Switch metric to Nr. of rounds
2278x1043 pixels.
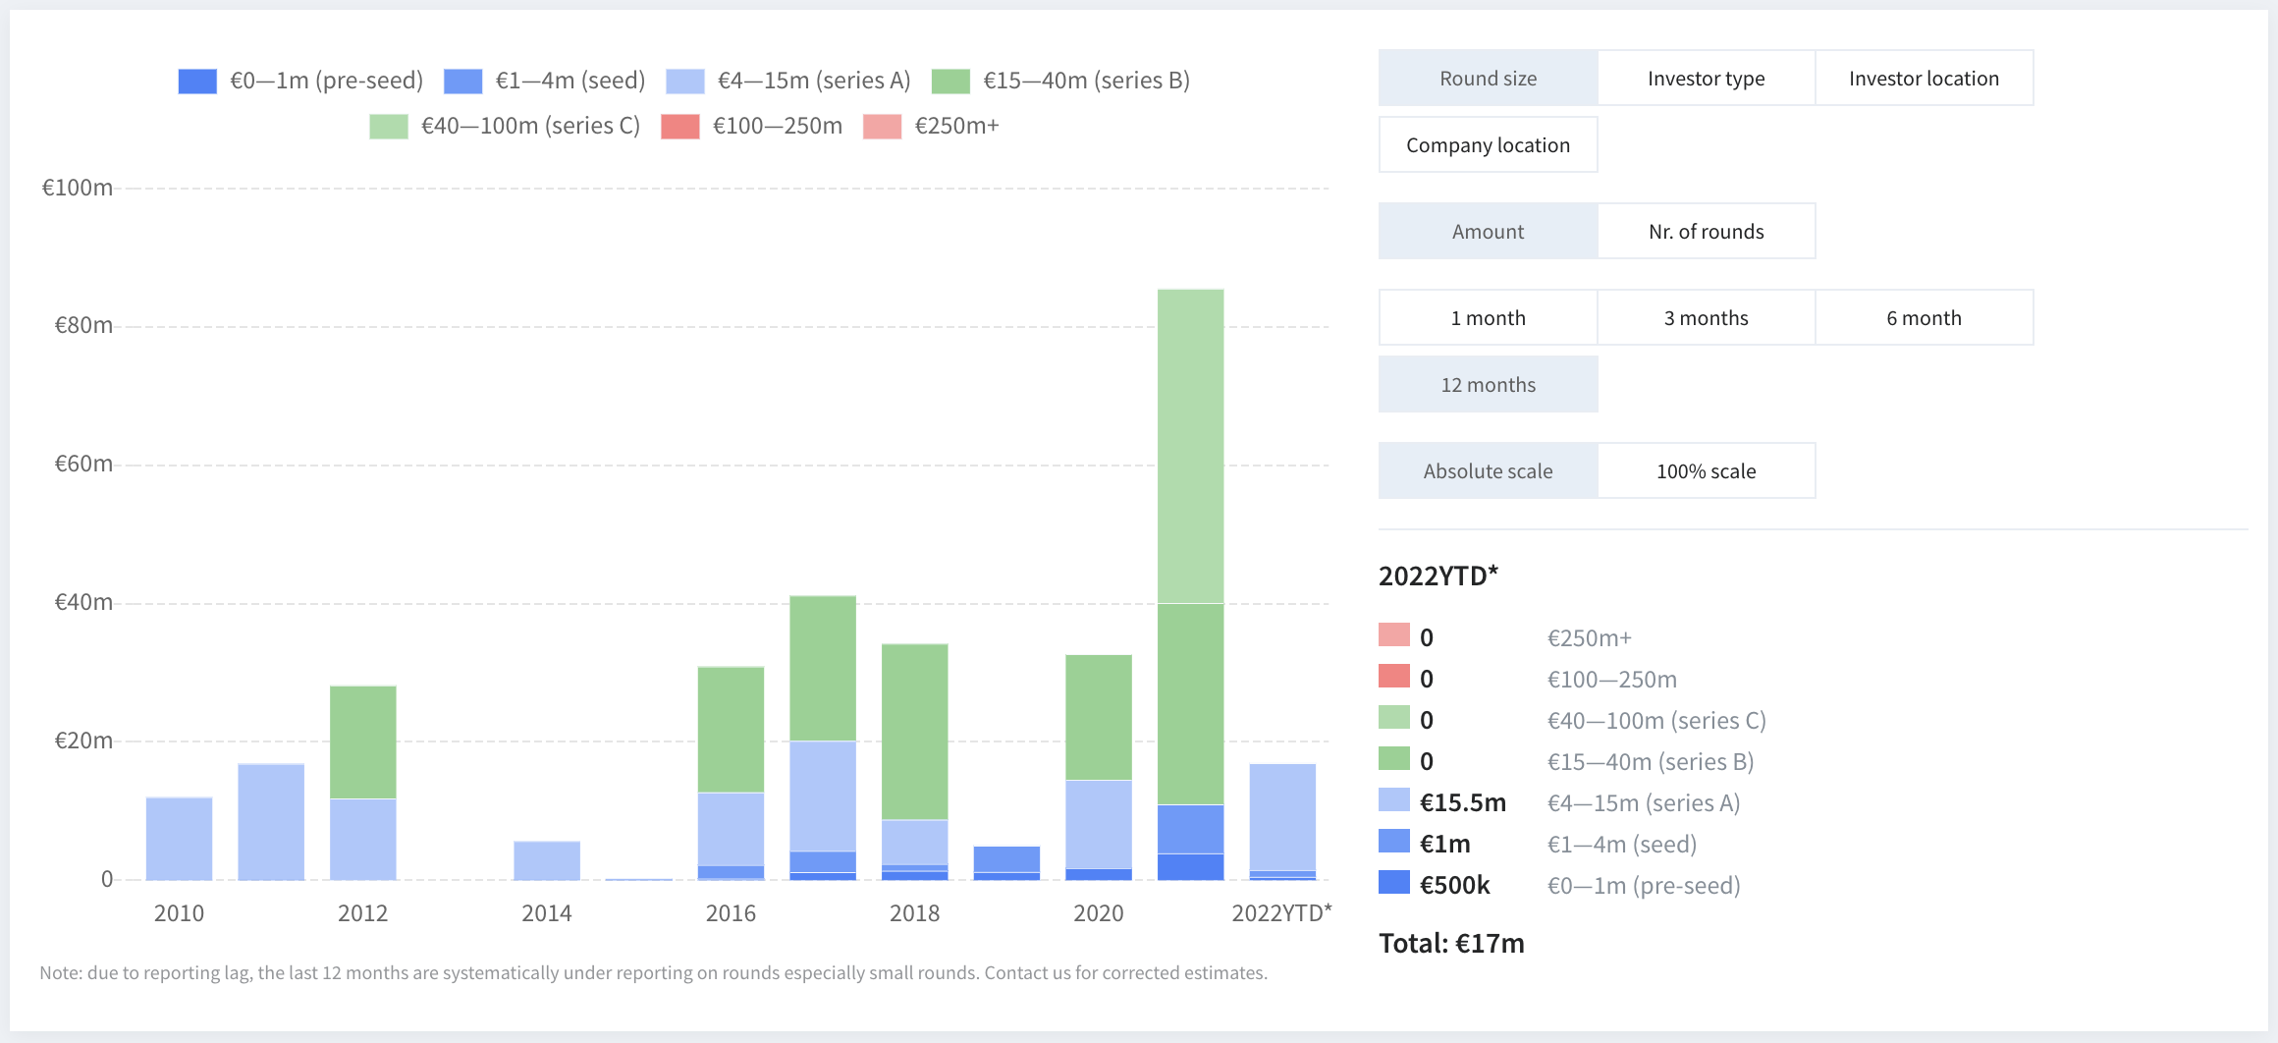[x=1706, y=232]
